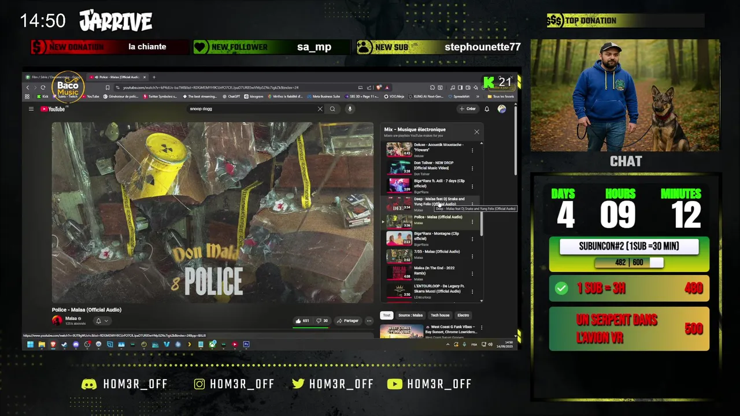The width and height of the screenshot is (740, 416).
Task: Open the video's more actions ellipsis button
Action: click(x=369, y=321)
